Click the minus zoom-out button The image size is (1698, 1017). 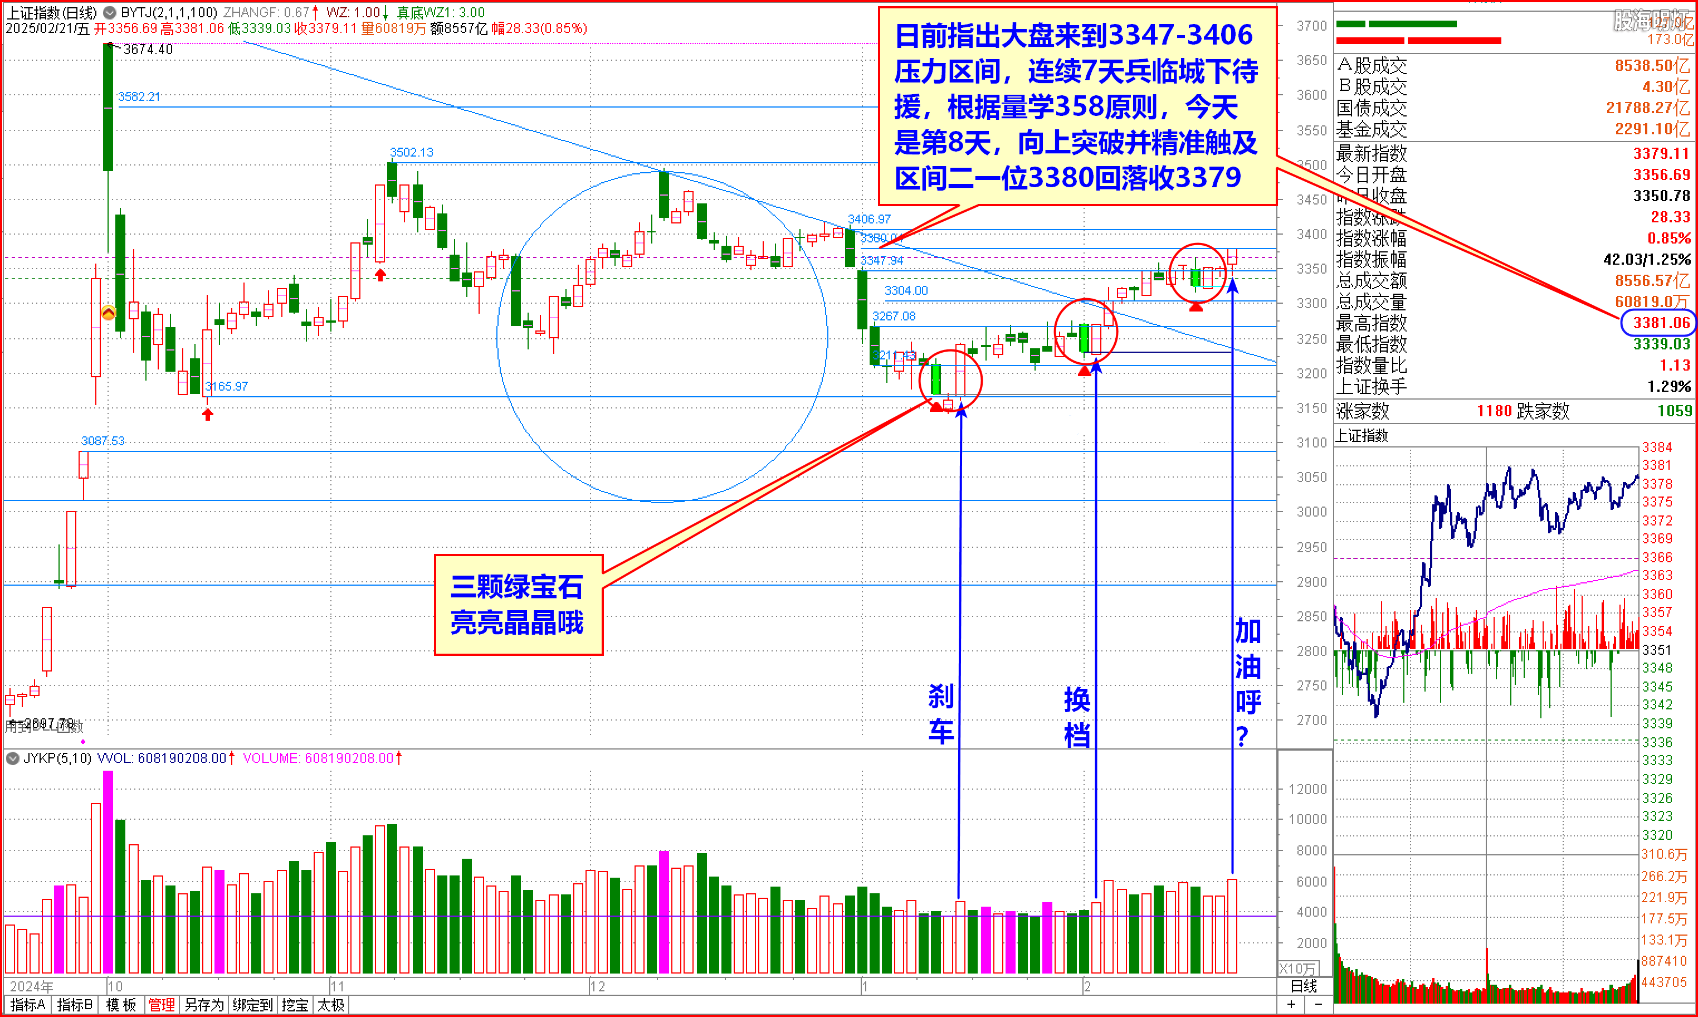click(1319, 1005)
